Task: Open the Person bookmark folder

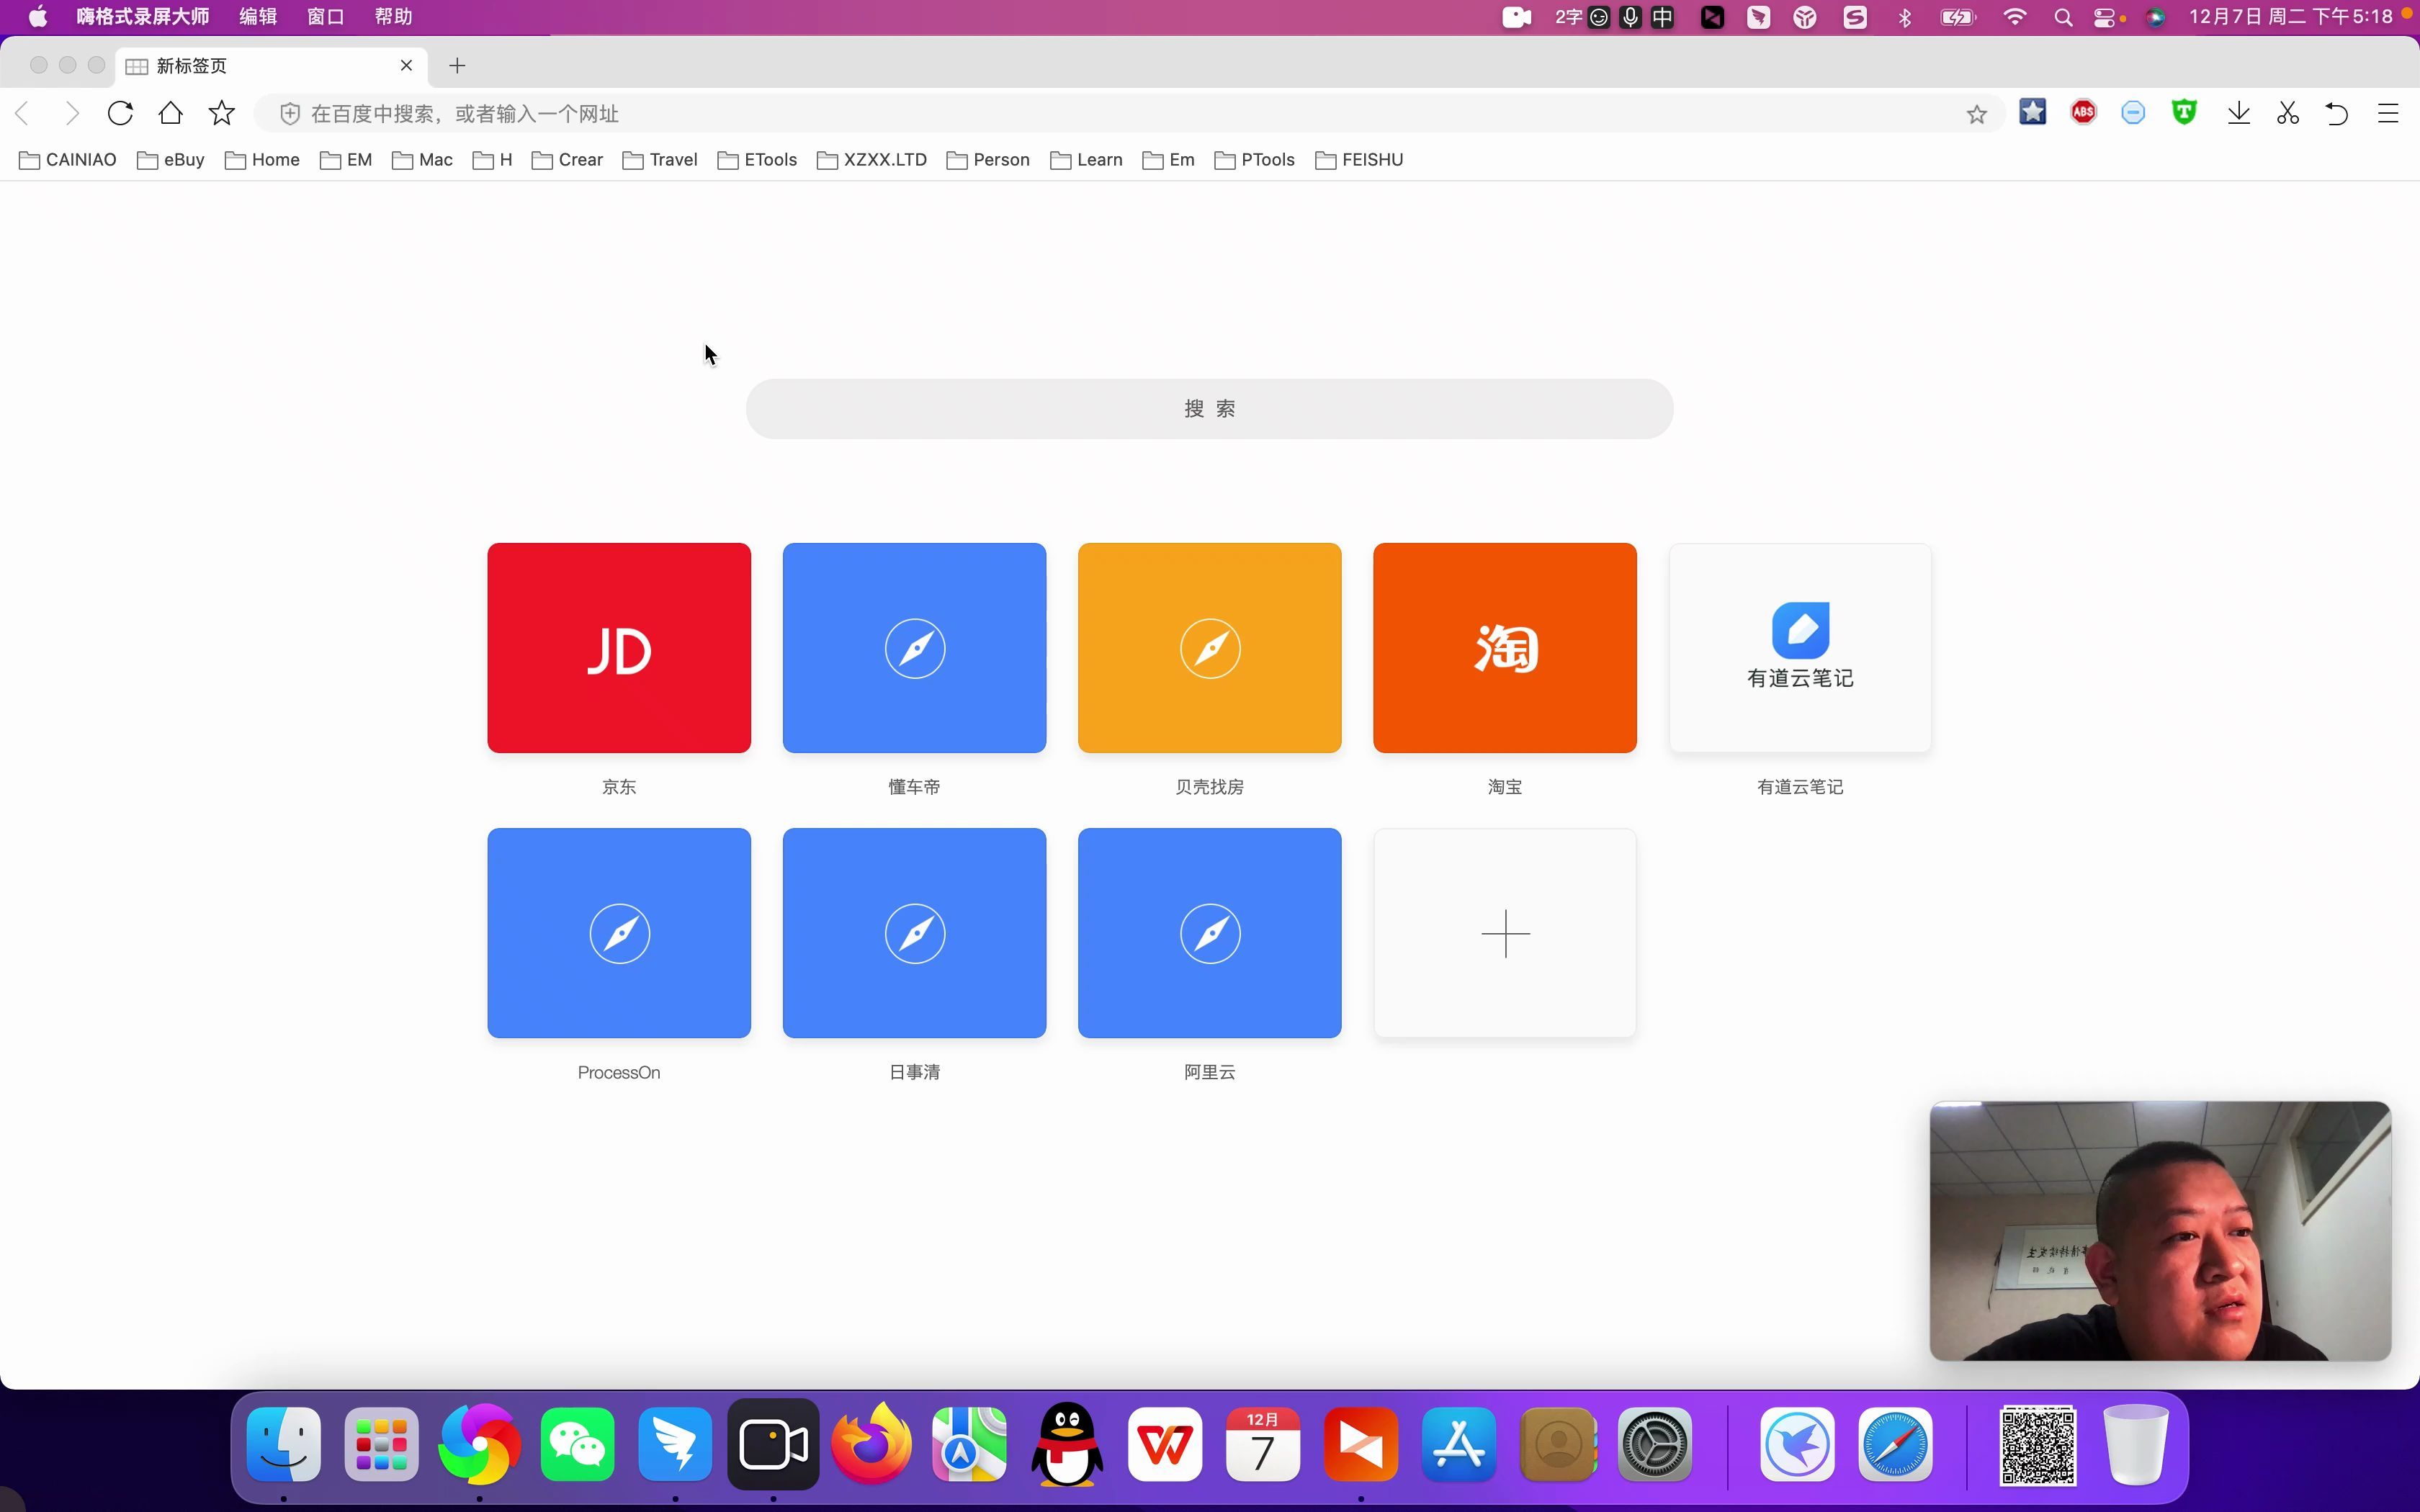Action: [987, 160]
